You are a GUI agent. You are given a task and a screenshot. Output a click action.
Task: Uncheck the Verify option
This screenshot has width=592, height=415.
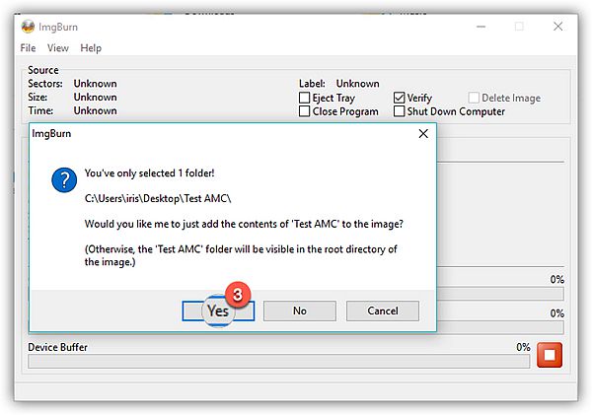pos(400,99)
